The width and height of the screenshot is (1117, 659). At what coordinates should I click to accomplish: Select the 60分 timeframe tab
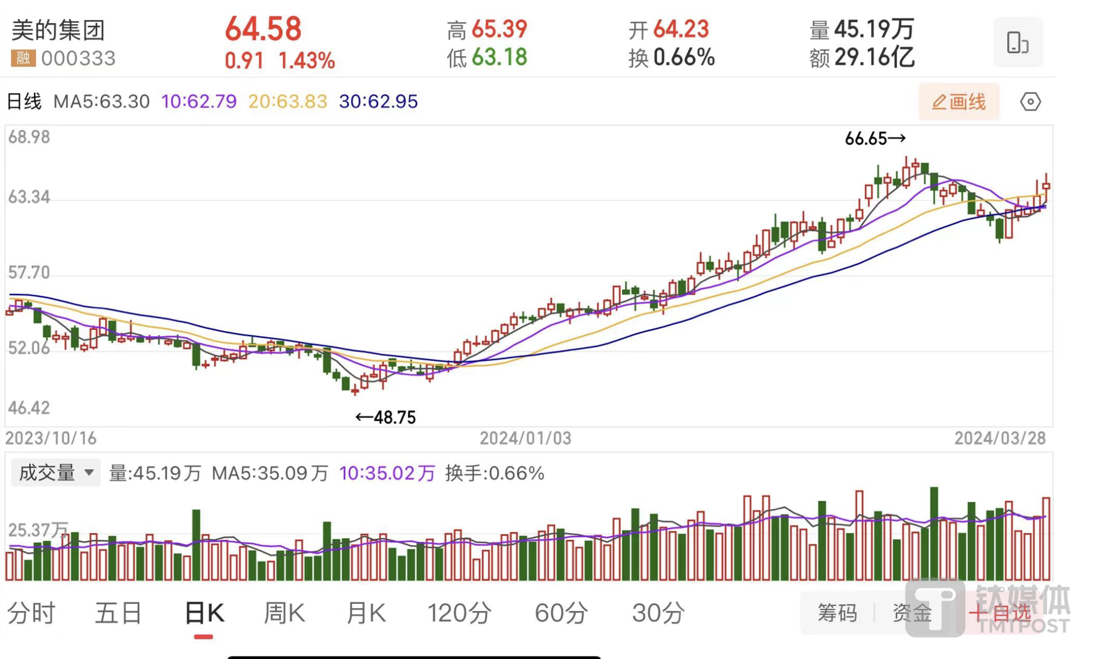[x=561, y=613]
